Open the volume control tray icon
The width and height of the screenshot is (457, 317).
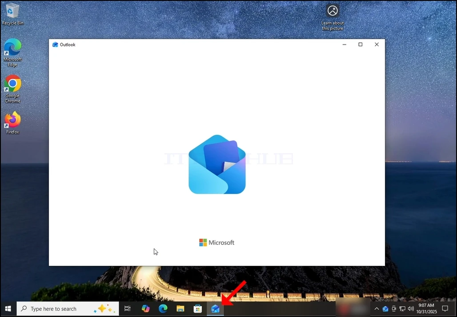point(411,309)
